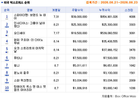Image resolution: width=139 pixels, height=98 pixels.
Task: Click the period 집계기간 : 2026.08.21~2026.08.23
Action: (x=112, y=2)
